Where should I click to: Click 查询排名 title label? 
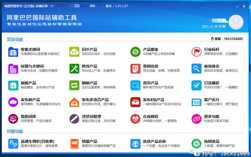[x=212, y=66]
